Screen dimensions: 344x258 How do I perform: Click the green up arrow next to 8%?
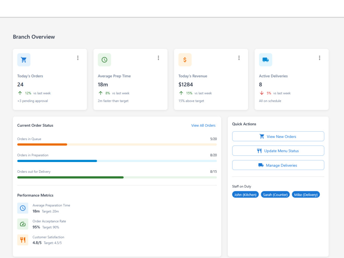coord(100,93)
